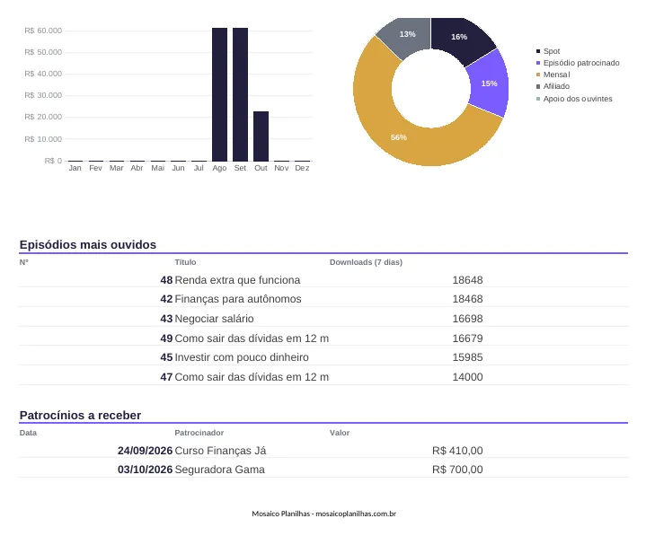
Task: Click the 13% gray Afiliado slice
Action: (x=407, y=35)
